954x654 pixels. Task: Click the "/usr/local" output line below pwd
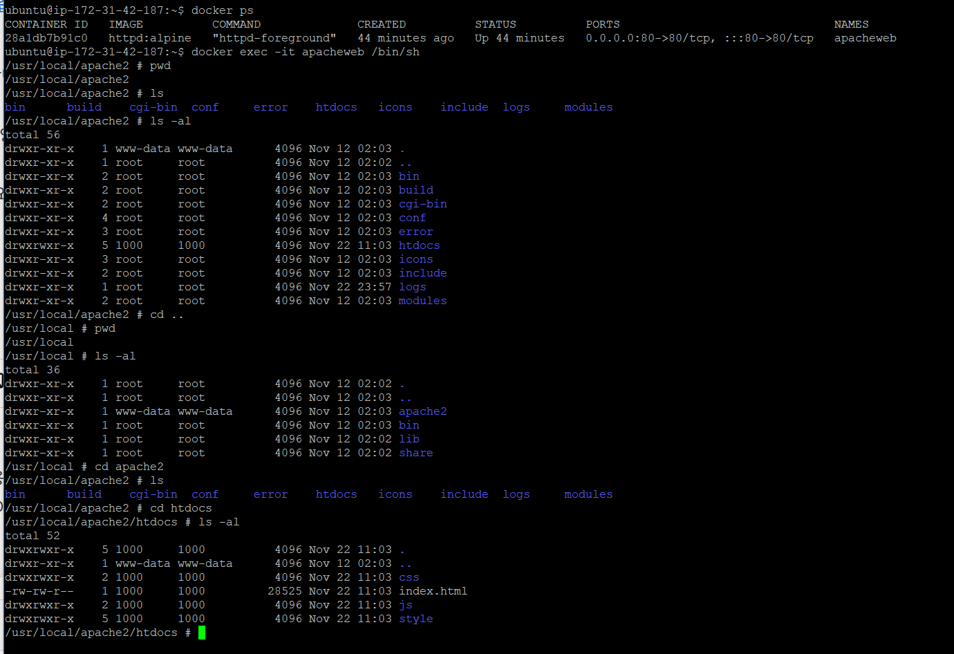click(39, 342)
